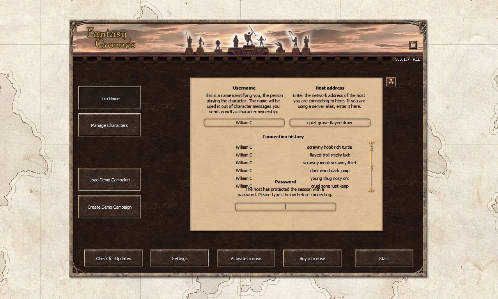The image size is (498, 299).
Task: Click the Fantasy Grounds logo
Action: click(x=111, y=38)
